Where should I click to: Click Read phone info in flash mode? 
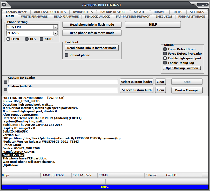(x=92, y=25)
